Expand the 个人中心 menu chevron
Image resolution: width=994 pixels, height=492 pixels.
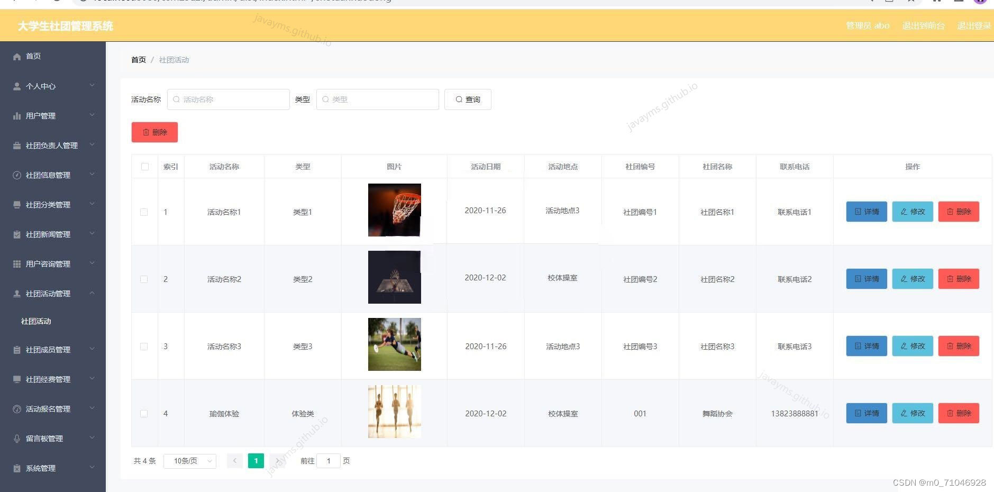coord(92,85)
